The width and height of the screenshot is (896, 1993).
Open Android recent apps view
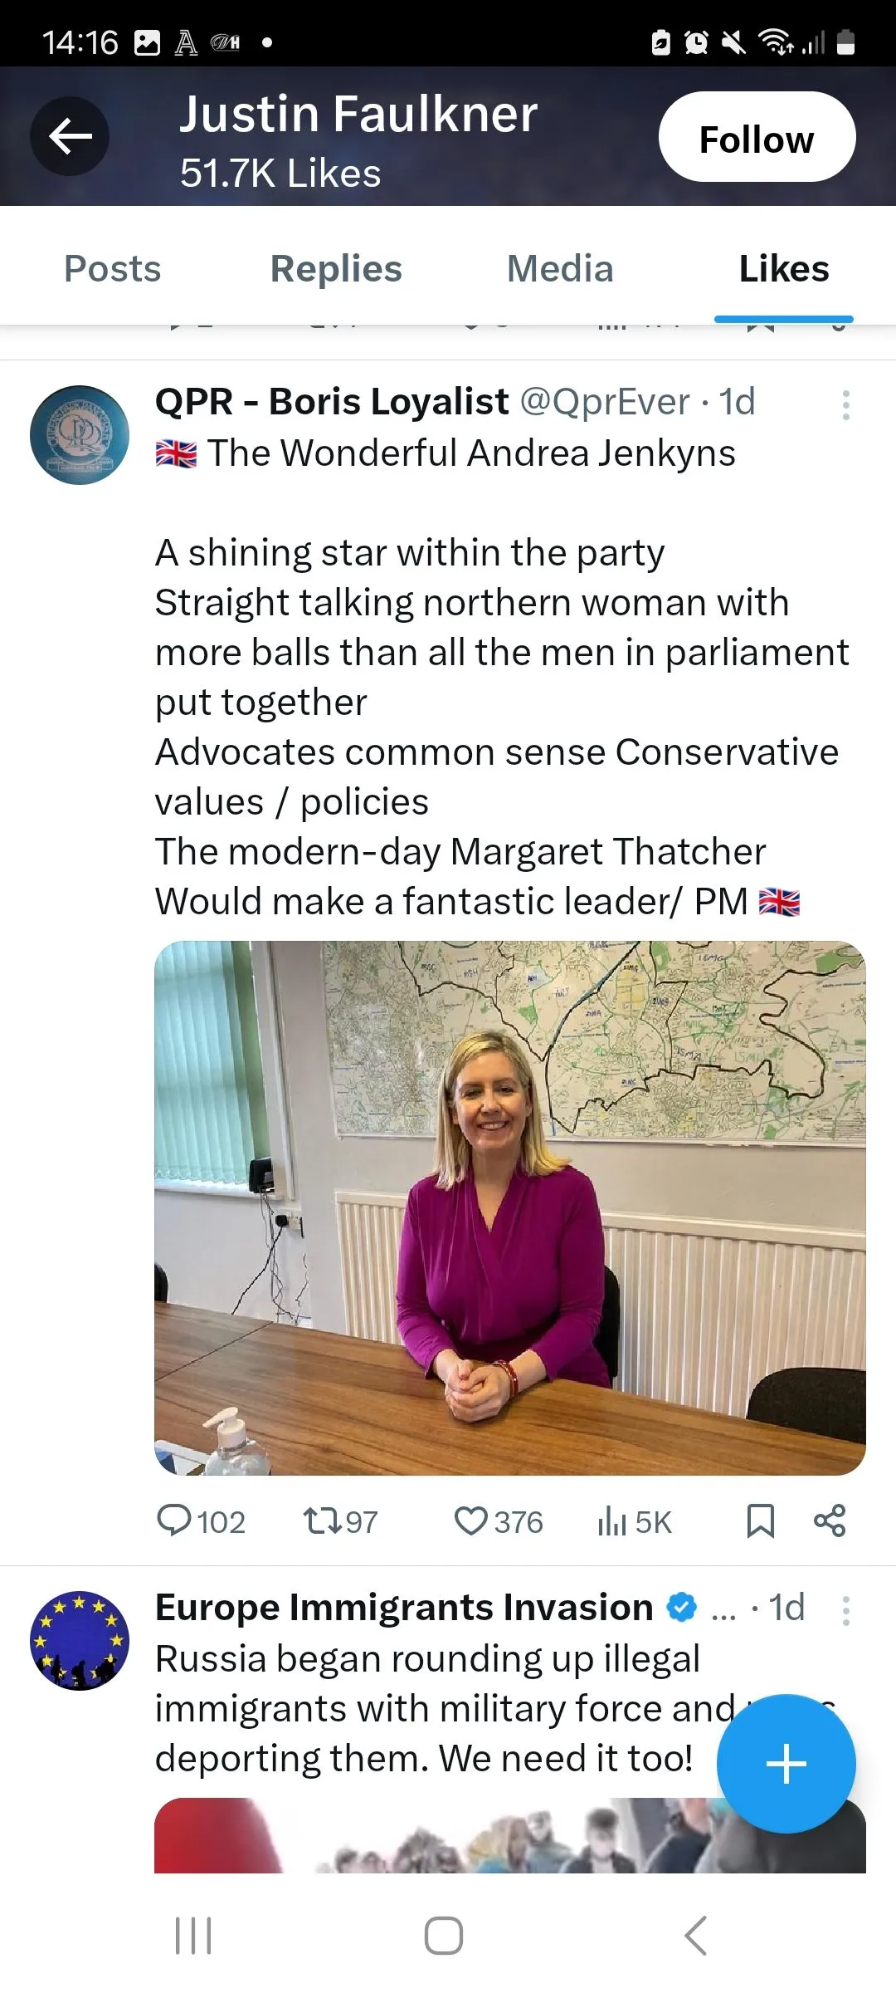(193, 1936)
